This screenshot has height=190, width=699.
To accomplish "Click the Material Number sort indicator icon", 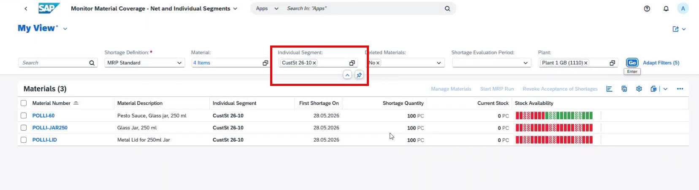I will [x=76, y=103].
